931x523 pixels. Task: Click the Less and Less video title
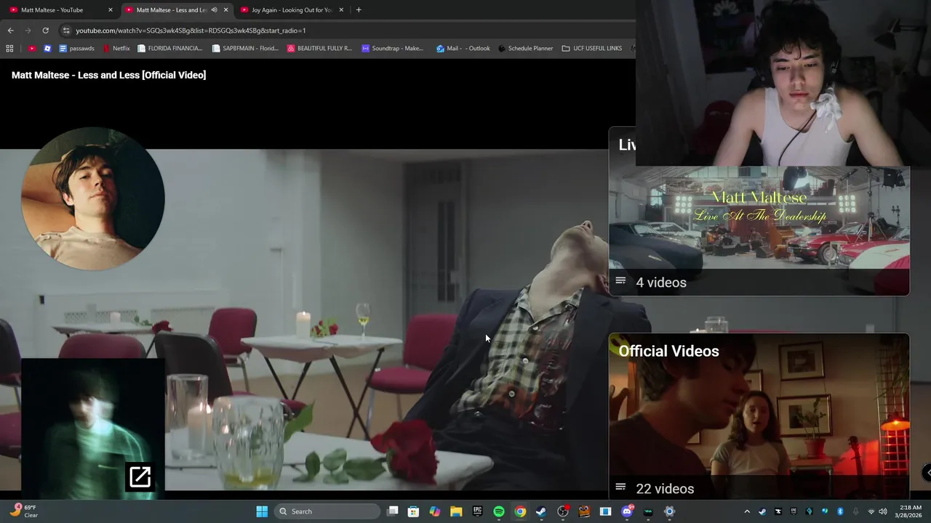point(109,75)
